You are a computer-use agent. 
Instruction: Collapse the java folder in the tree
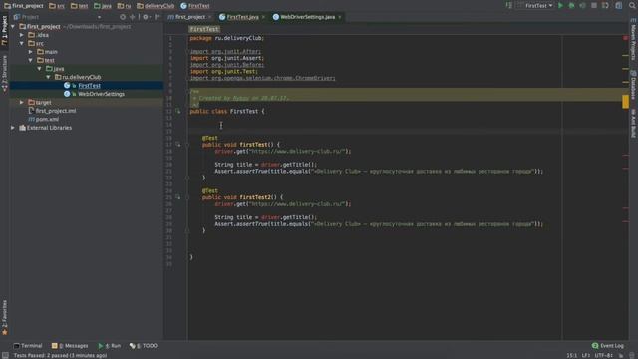tap(40, 69)
